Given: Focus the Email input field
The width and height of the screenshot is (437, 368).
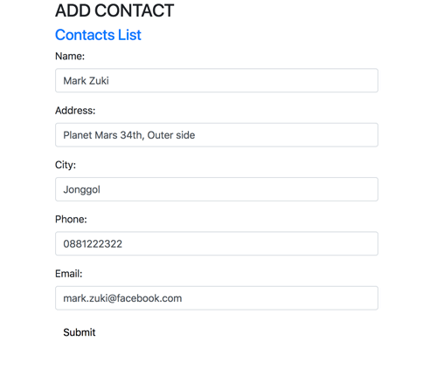Looking at the screenshot, I should pos(217,298).
